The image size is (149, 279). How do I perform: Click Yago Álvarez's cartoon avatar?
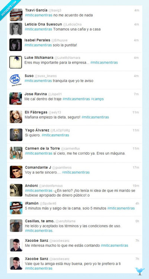point(16,135)
